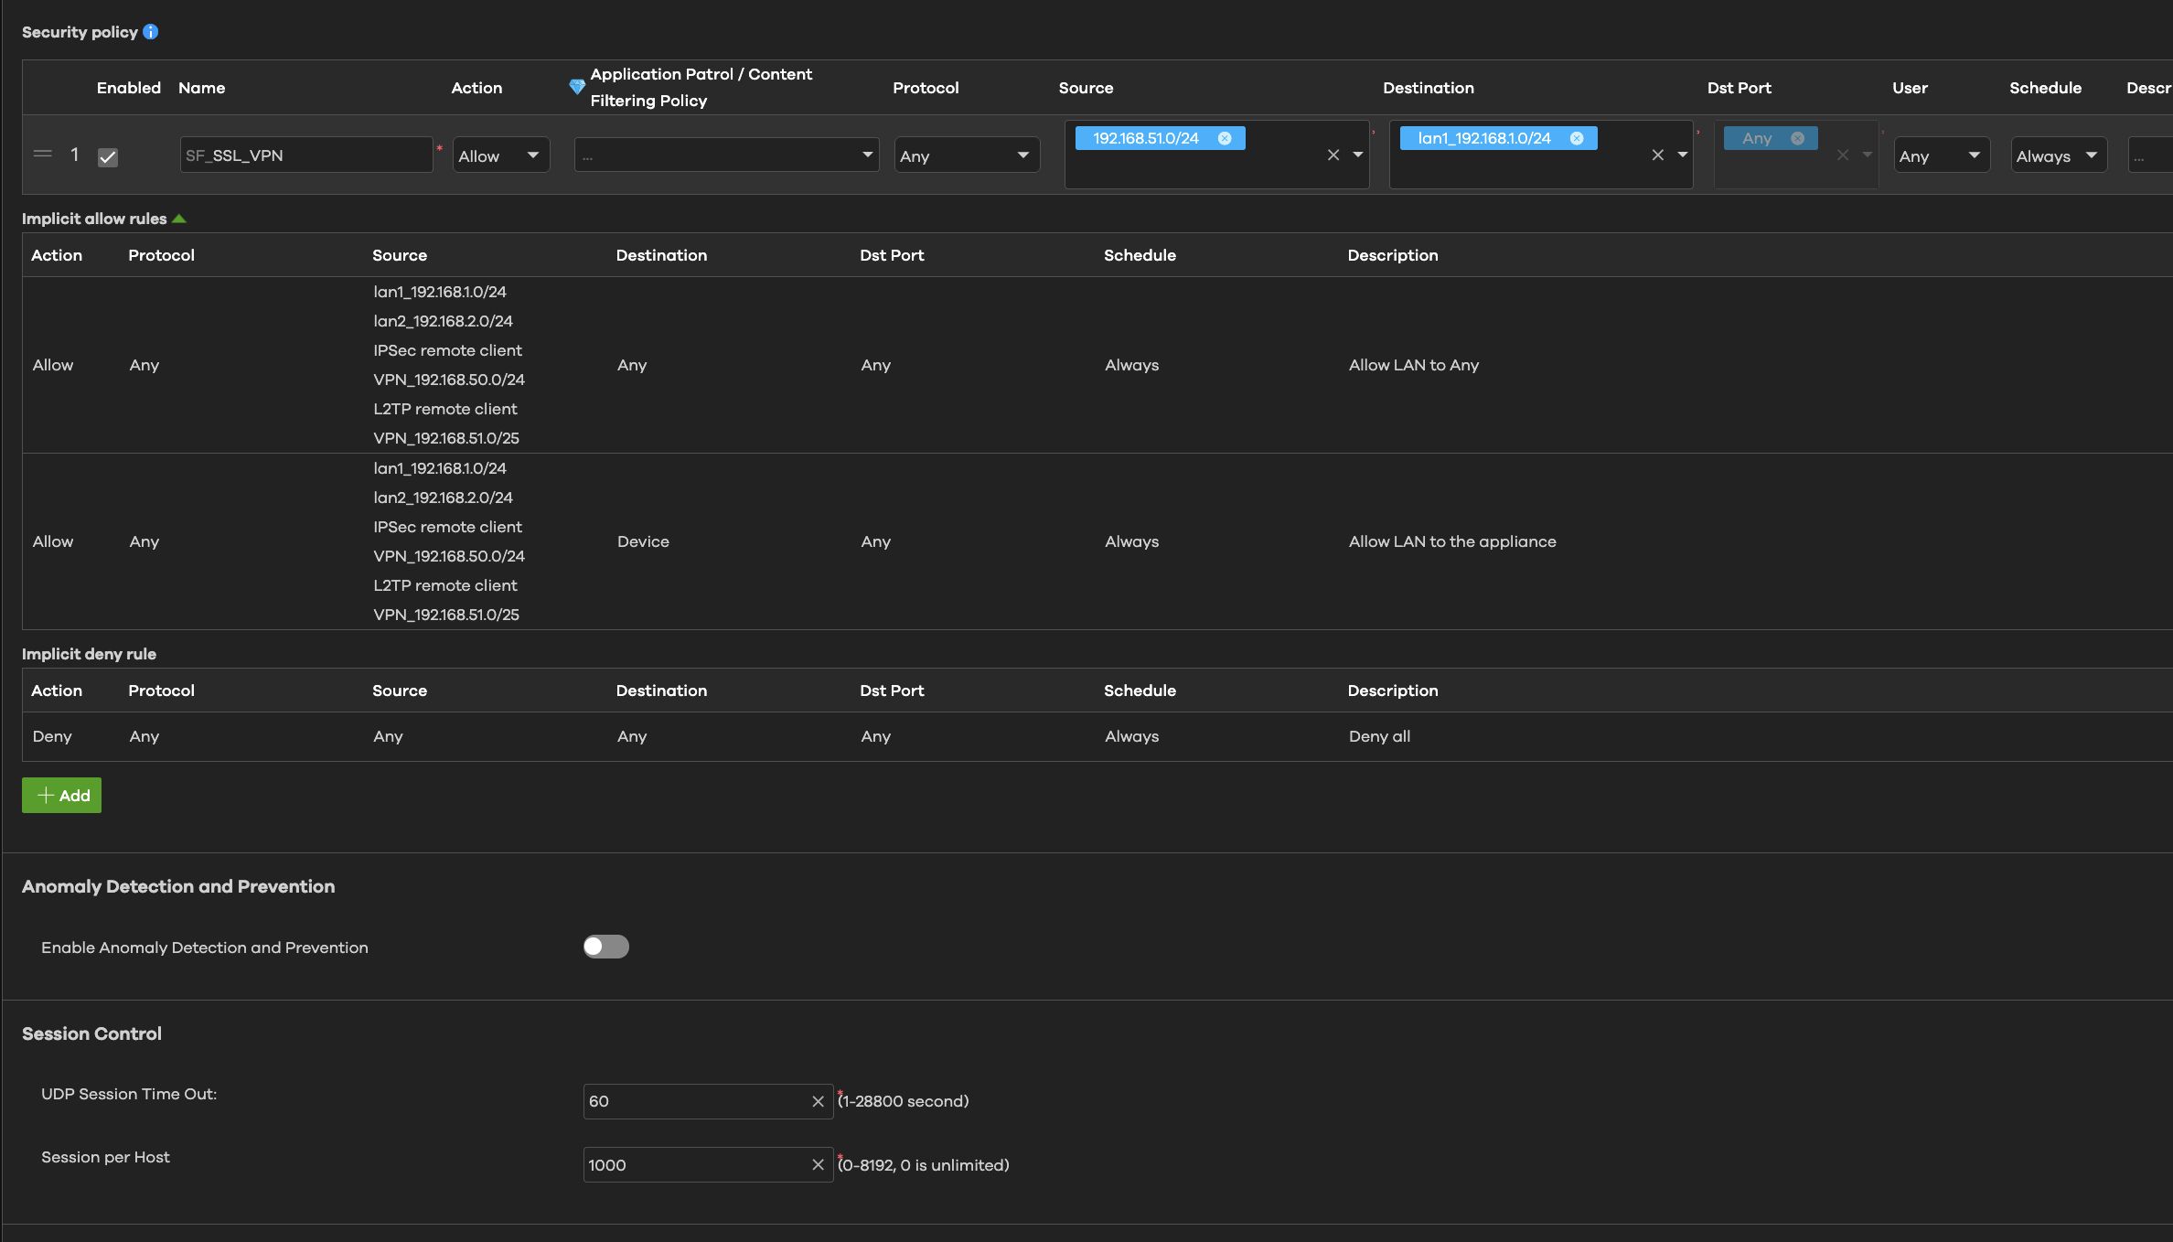Remove the lan1_192.168.1.0/24 destination tag

[1577, 138]
